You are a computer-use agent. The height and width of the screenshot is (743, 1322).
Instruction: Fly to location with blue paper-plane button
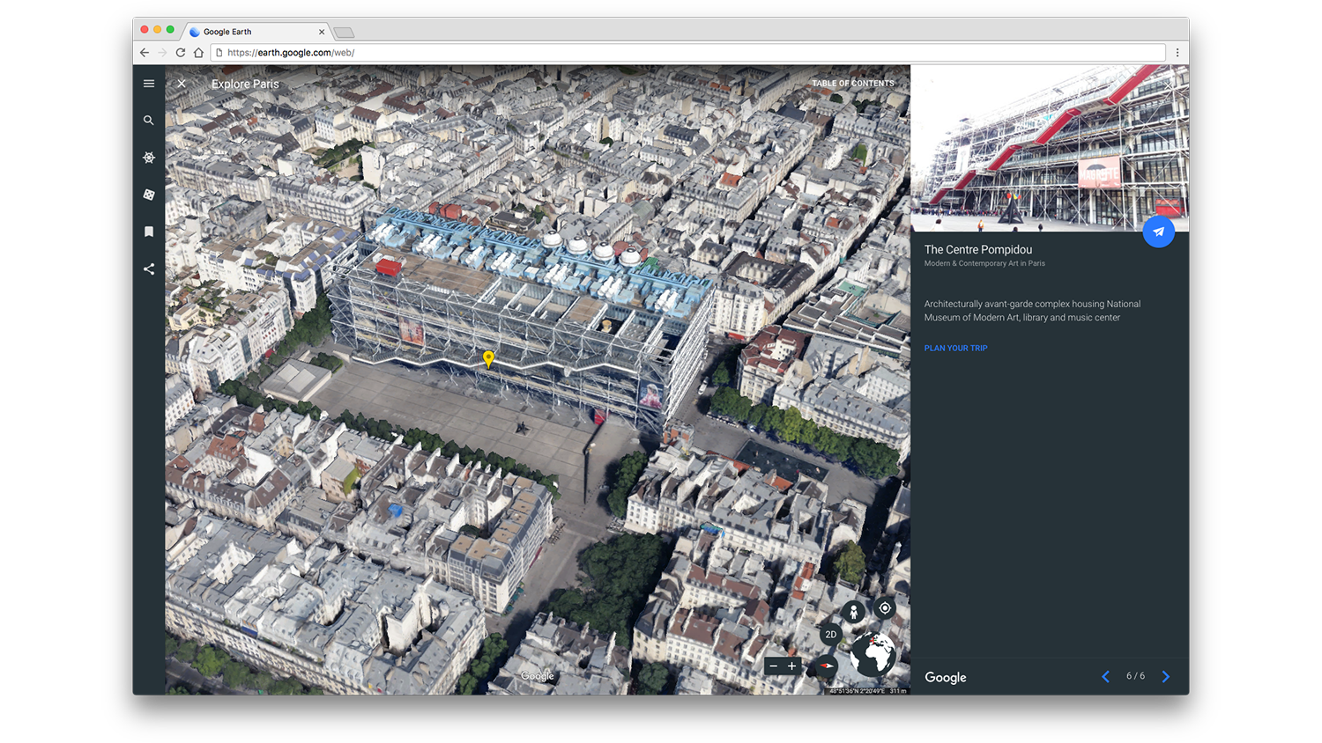pos(1158,232)
